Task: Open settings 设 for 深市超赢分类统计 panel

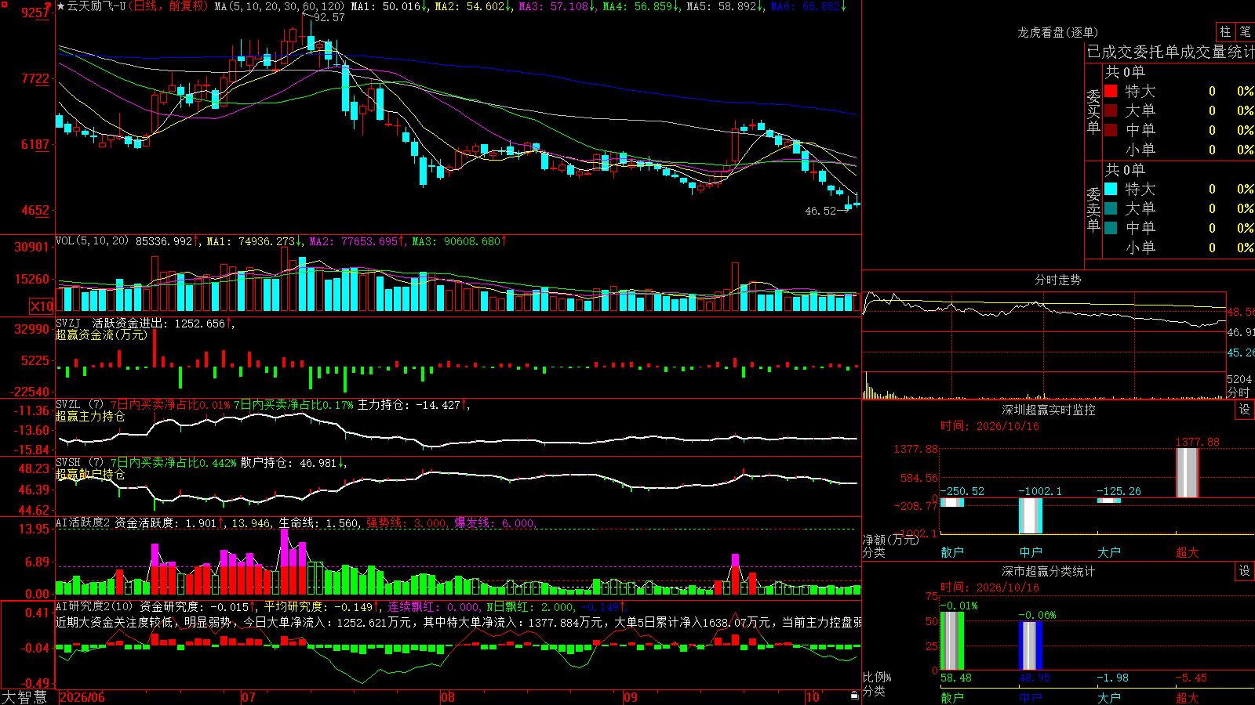Action: (x=1245, y=571)
